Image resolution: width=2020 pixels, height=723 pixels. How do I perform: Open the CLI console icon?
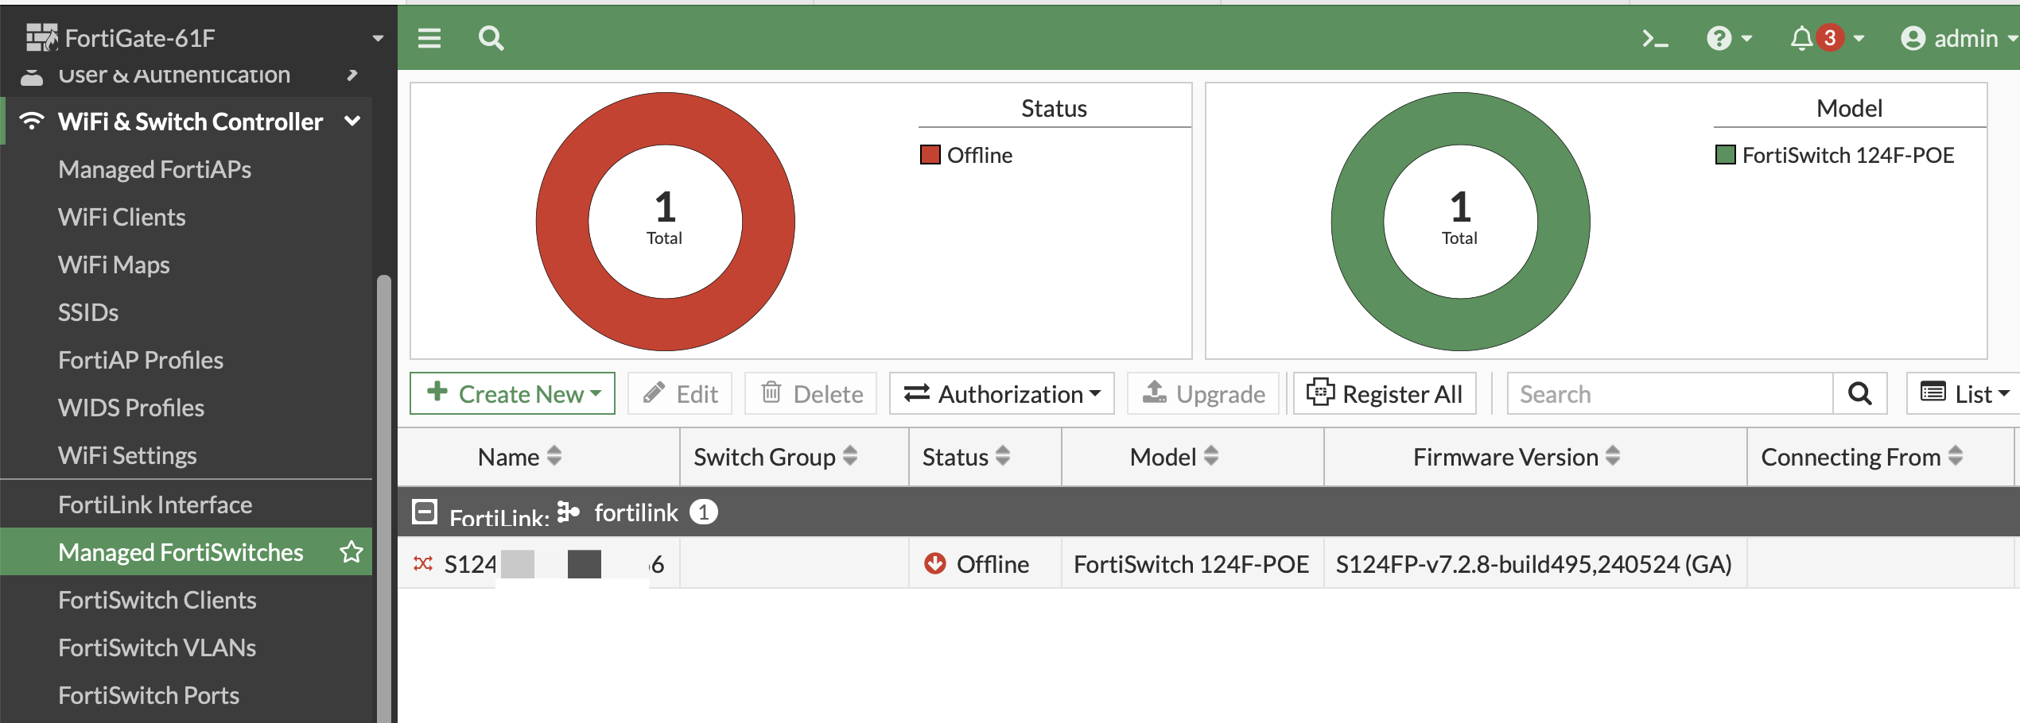tap(1655, 38)
